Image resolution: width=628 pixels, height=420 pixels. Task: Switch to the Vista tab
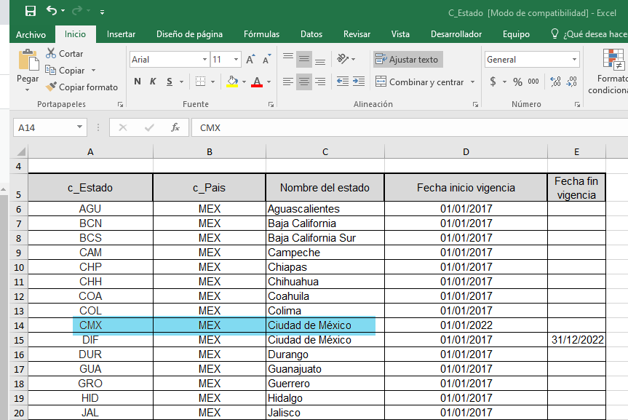(400, 34)
